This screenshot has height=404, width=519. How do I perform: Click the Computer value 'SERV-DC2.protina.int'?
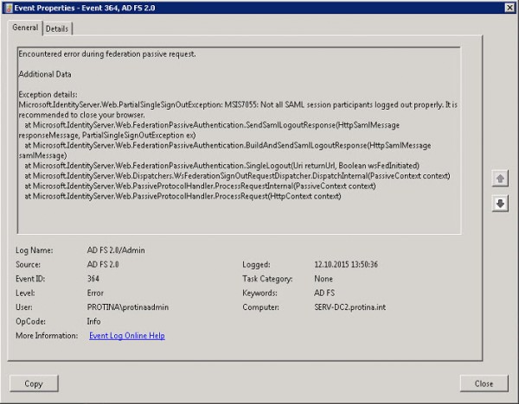click(x=349, y=307)
